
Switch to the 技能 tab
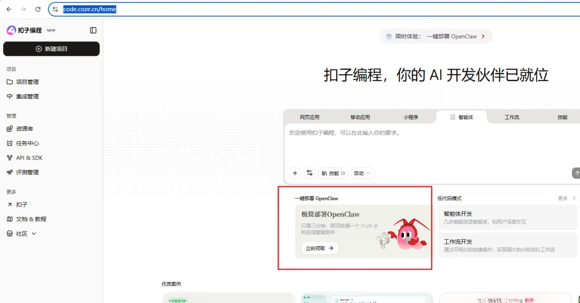[562, 117]
